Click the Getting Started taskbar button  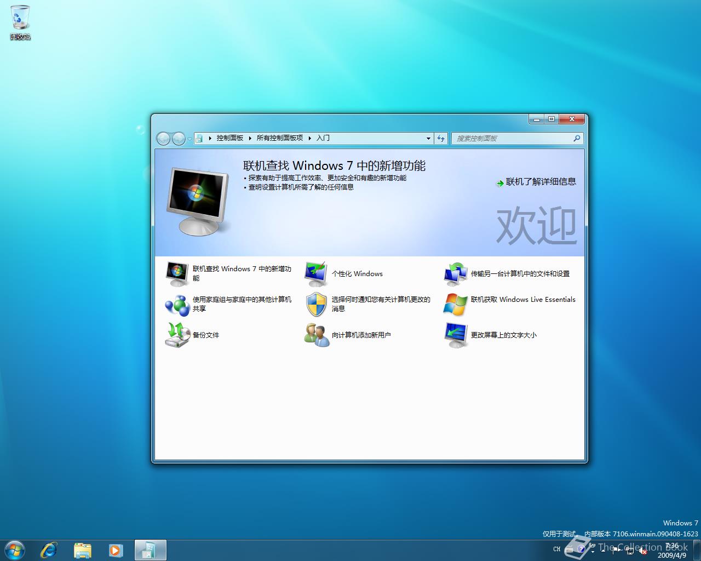[x=150, y=550]
